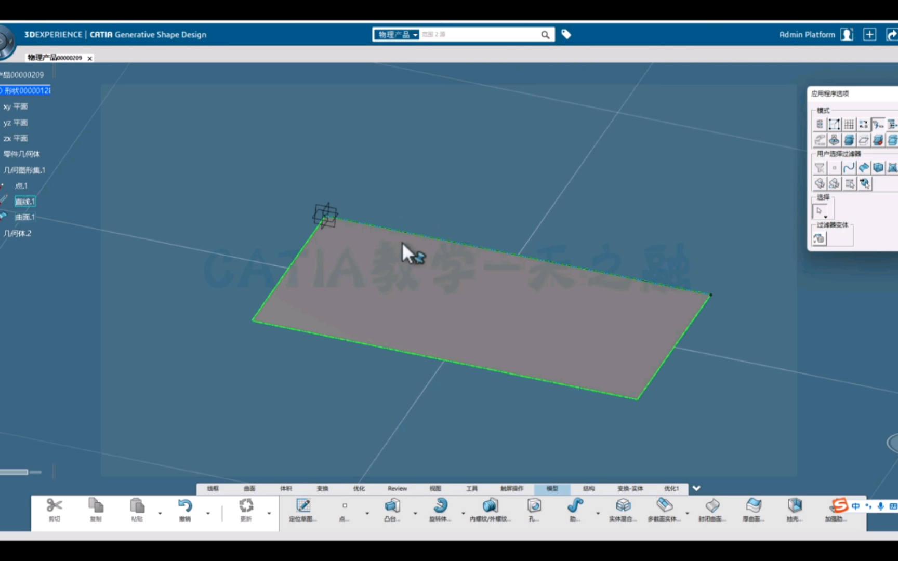Click the 定位草图 sketch icon
The height and width of the screenshot is (561, 898).
[303, 506]
